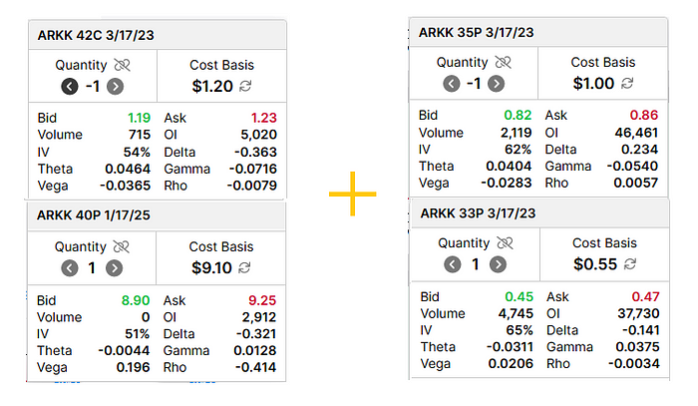This screenshot has width=698, height=406.
Task: Click the $1.20 cost basis value
Action: (211, 86)
